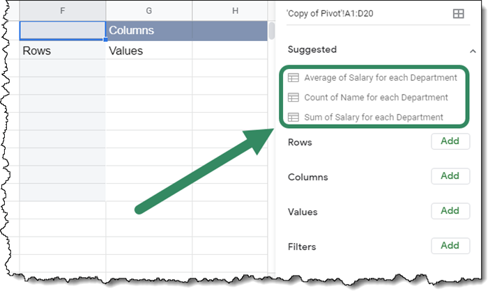This screenshot has height=291, width=488.
Task: Select Average of Salary for each Department
Action: pos(381,78)
